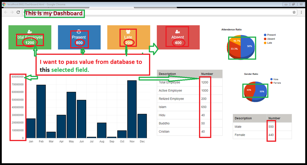Click the Jun bar in the chart
This screenshot has height=165, width=307.
[81, 119]
